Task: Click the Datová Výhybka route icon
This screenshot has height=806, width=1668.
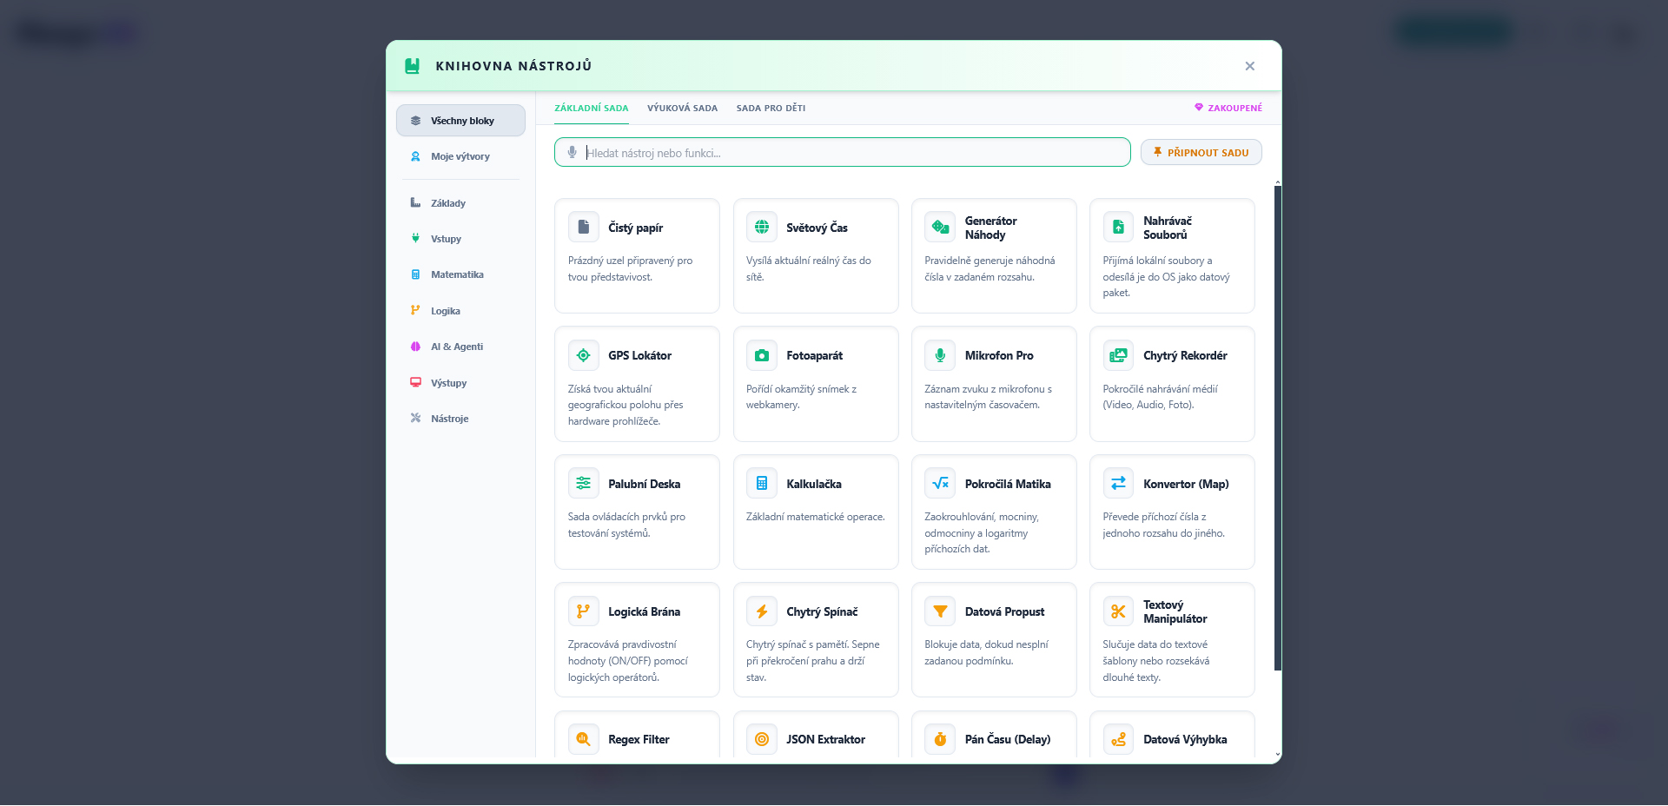Action: pyautogui.click(x=1118, y=739)
